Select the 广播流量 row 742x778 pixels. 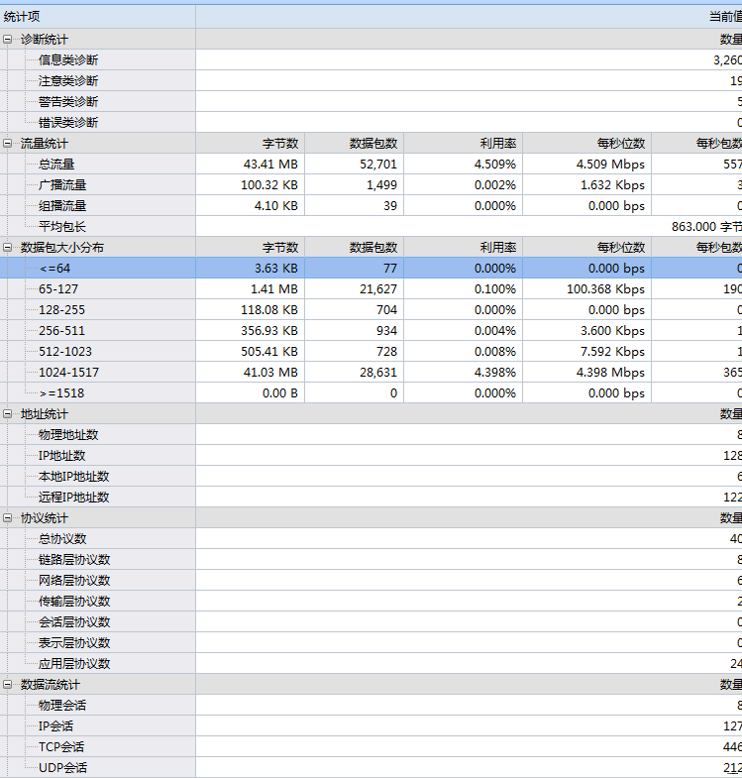coord(371,185)
